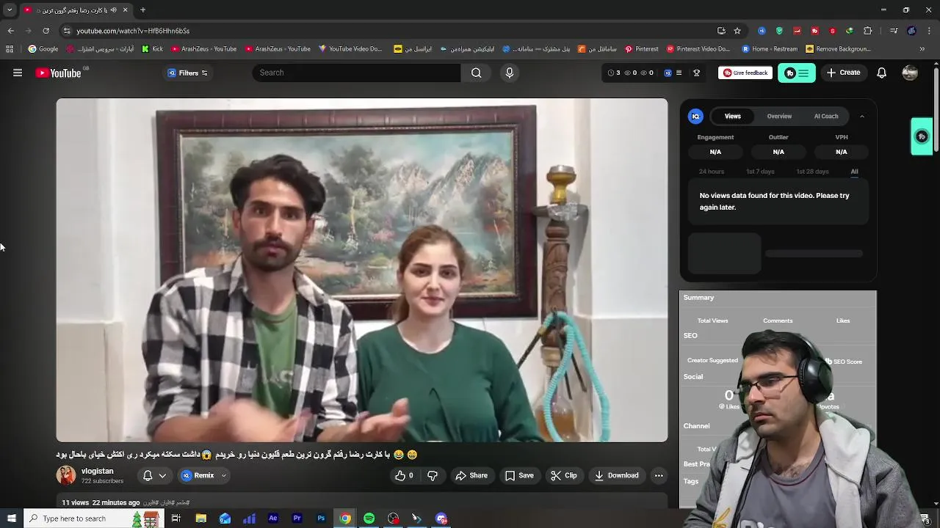Open vidIQ Filters button
Image resolution: width=940 pixels, height=528 pixels.
pos(188,73)
